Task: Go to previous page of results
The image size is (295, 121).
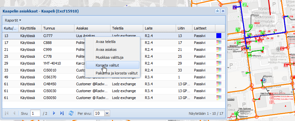Action: (x=14, y=113)
